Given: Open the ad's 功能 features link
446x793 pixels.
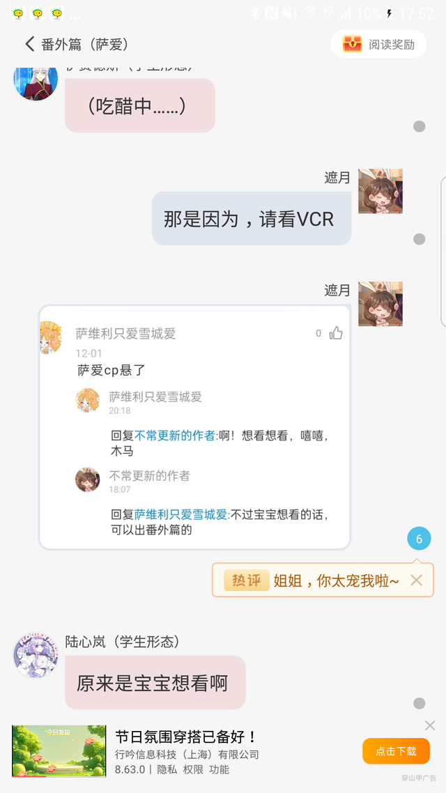Looking at the screenshot, I should click(x=220, y=770).
